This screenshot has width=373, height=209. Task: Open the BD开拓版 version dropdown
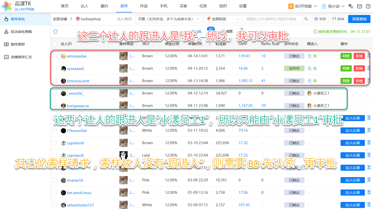coord(303,6)
